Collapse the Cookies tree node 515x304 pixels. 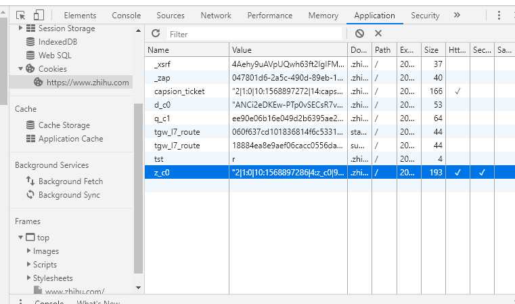pyautogui.click(x=20, y=68)
